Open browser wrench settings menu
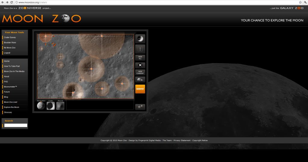 click(305, 2)
